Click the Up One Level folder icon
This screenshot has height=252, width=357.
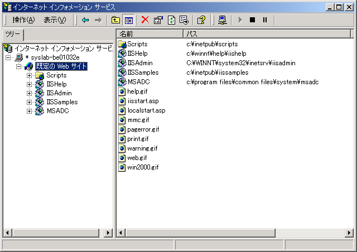click(115, 20)
